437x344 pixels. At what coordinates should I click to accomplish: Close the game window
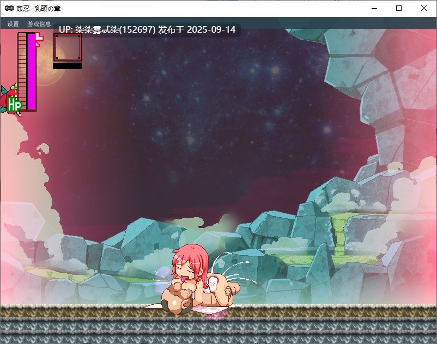[x=424, y=8]
